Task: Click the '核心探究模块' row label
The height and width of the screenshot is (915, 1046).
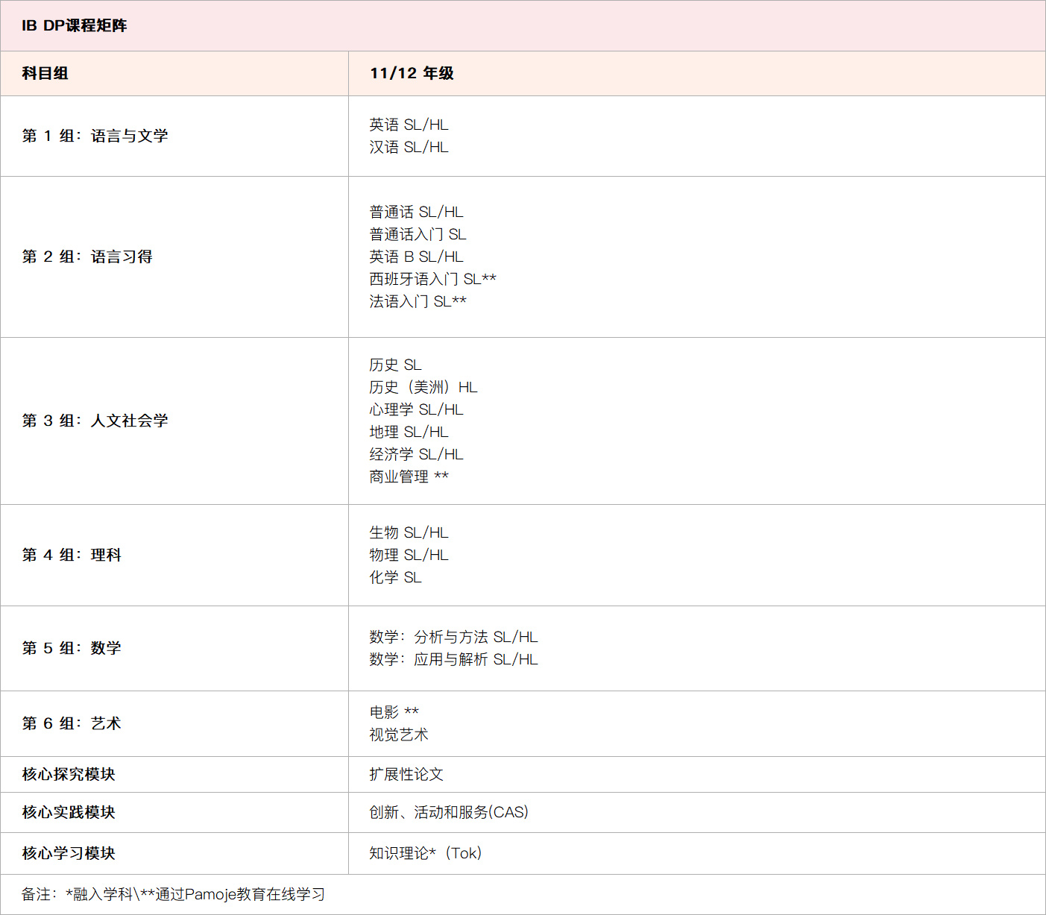Action: (x=69, y=774)
